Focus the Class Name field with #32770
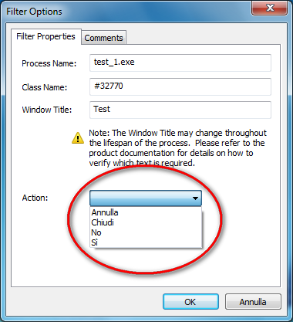Viewport: 293px width, 322px height. 180,86
